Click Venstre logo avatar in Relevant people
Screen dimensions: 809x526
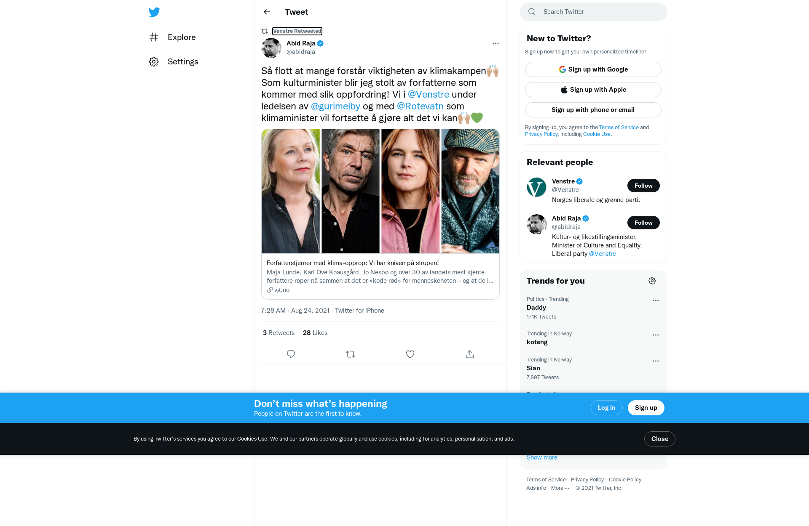pos(536,187)
